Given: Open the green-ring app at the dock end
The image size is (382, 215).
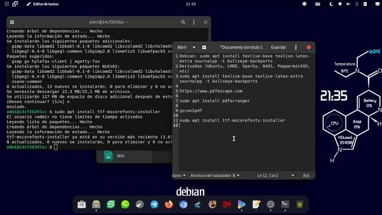Looking at the screenshot, I should 300,204.
